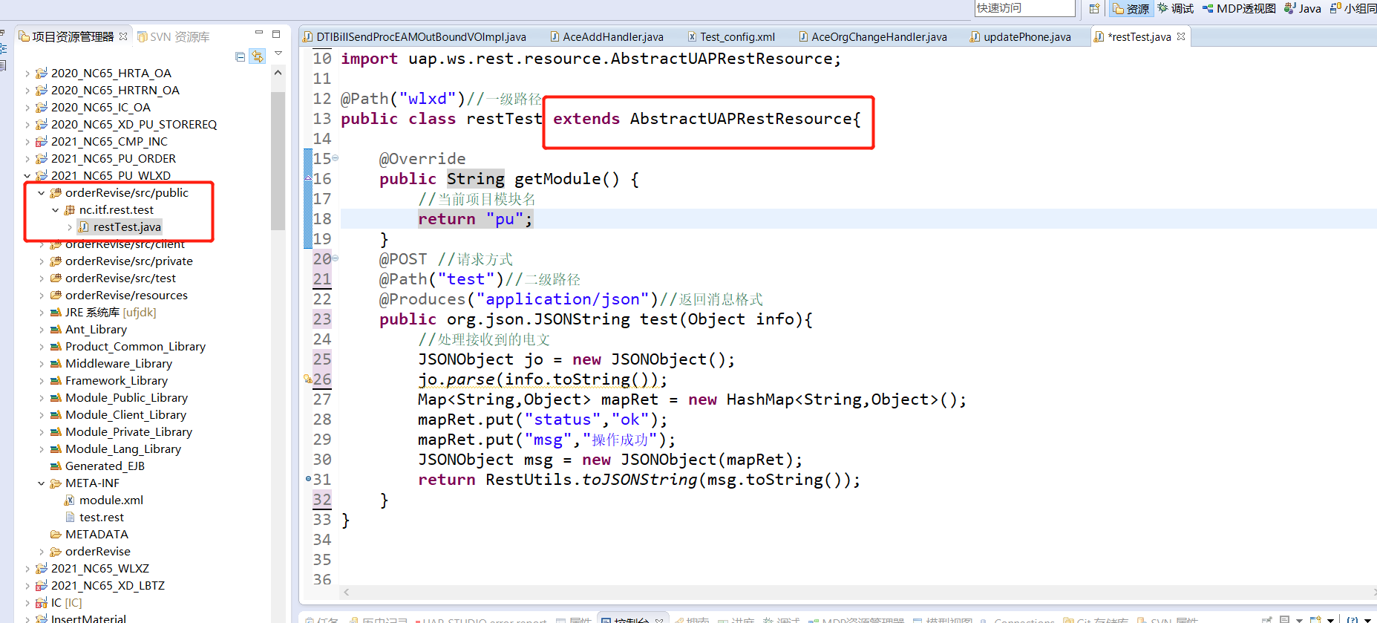The image size is (1377, 623).
Task: Switch to the Java perspective
Action: (x=1303, y=9)
